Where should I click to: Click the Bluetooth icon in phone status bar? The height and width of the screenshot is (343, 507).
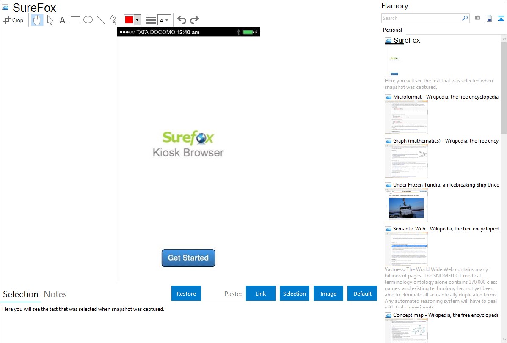(x=239, y=32)
